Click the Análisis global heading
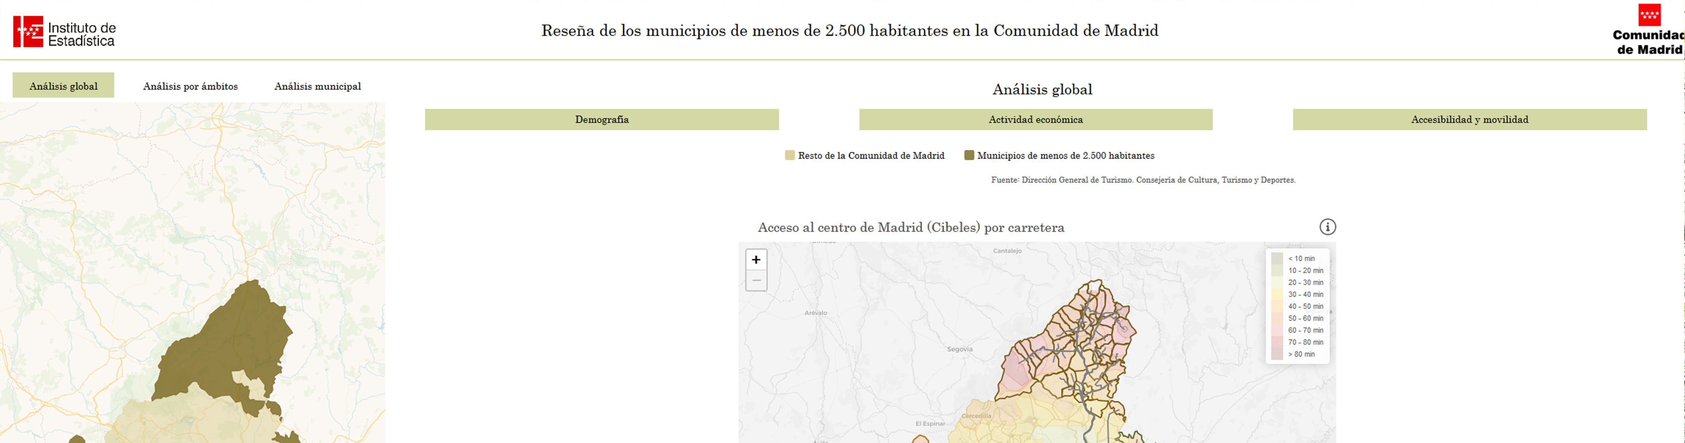Screen dimensions: 1685x443 click(x=1042, y=90)
